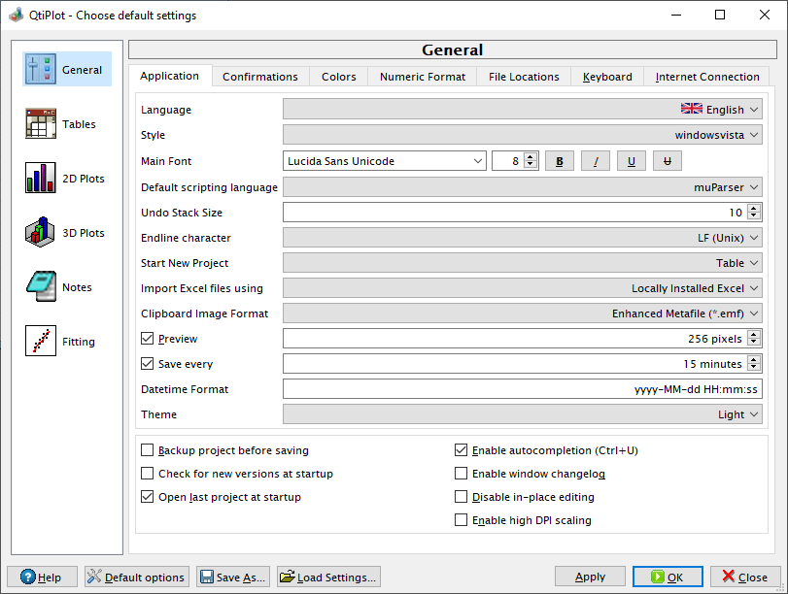788x594 pixels.
Task: Toggle bold for main font
Action: [x=560, y=161]
